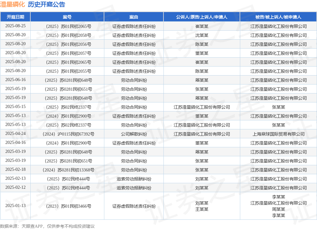Click 劳动合同纠纷 in the 2025-06-16 row

[134, 80]
